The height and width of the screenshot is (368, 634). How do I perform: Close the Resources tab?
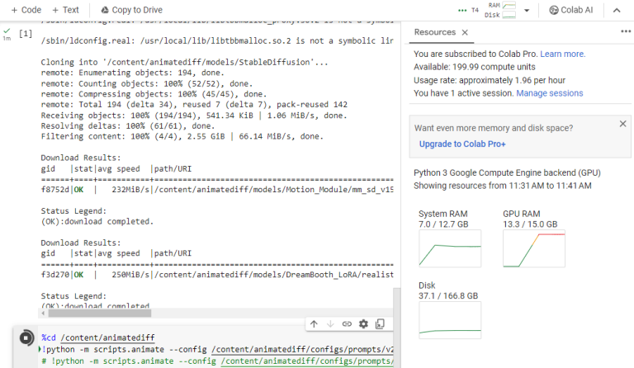465,33
